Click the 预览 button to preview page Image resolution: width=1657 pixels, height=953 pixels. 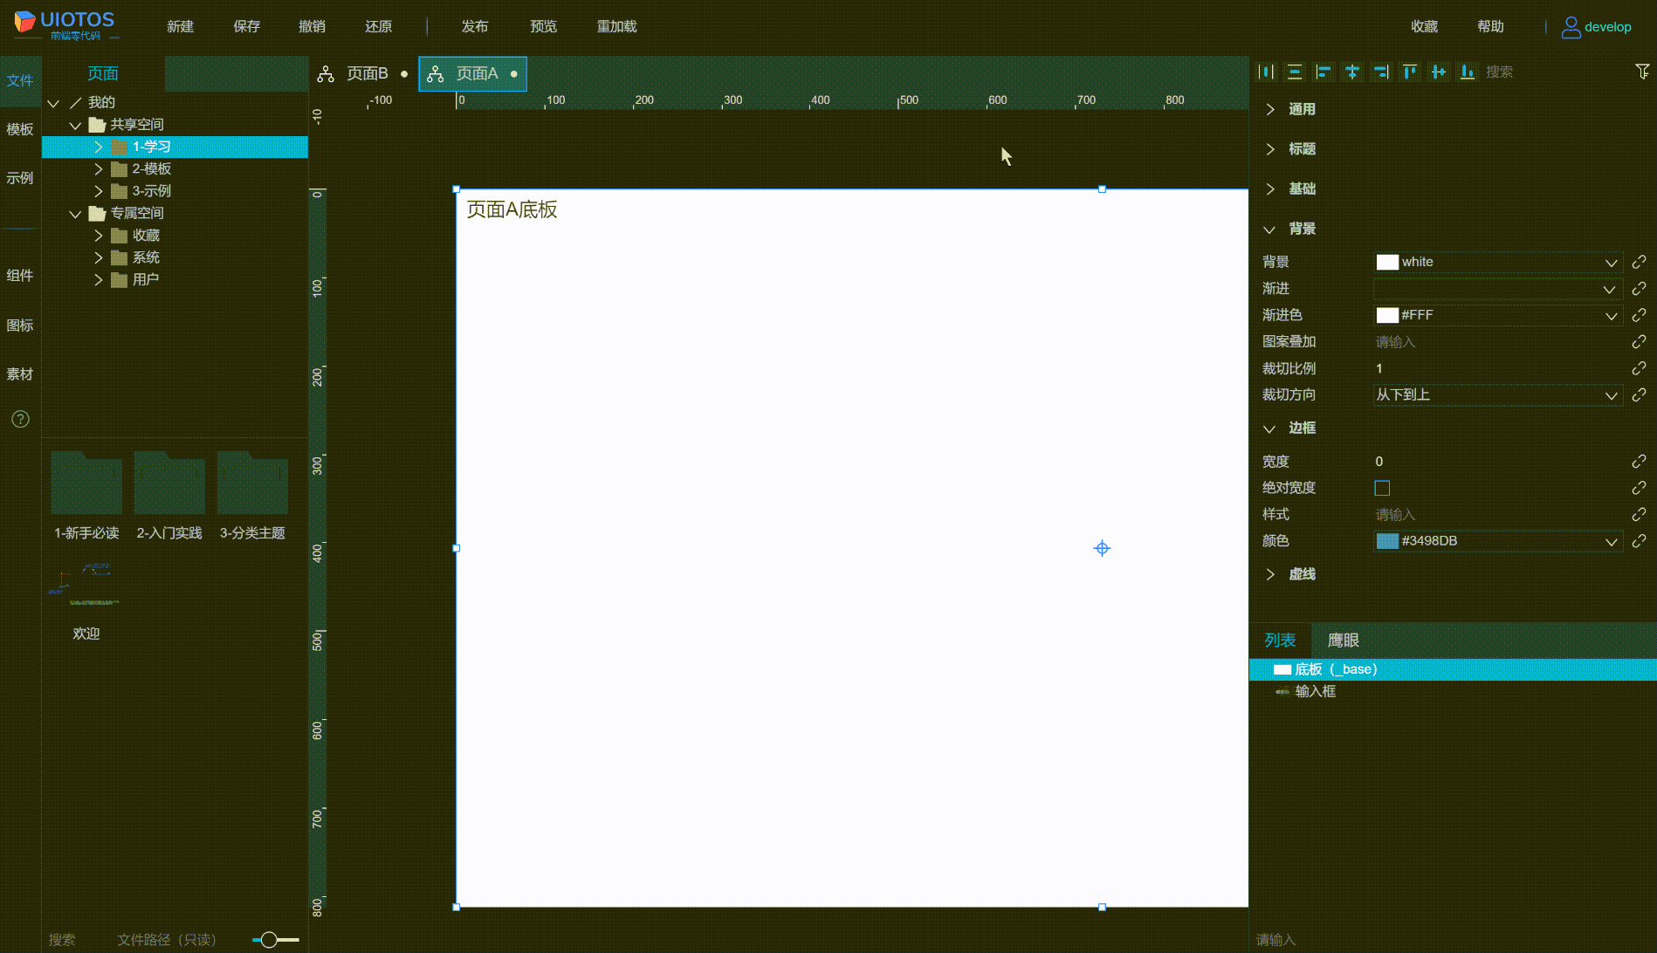click(543, 26)
